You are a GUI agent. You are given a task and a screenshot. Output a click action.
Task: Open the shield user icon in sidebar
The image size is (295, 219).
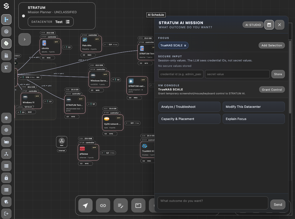pos(6,202)
